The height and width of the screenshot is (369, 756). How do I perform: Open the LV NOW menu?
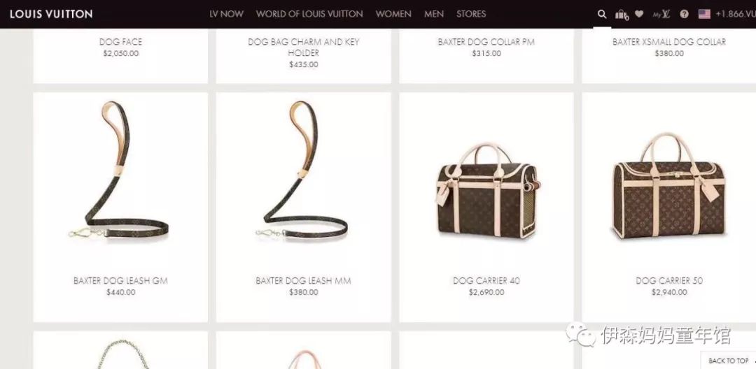(226, 14)
